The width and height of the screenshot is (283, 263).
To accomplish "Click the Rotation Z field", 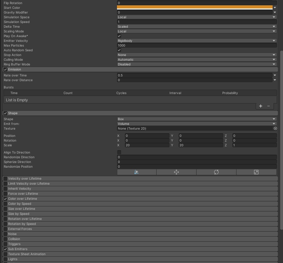I will click(x=254, y=140).
